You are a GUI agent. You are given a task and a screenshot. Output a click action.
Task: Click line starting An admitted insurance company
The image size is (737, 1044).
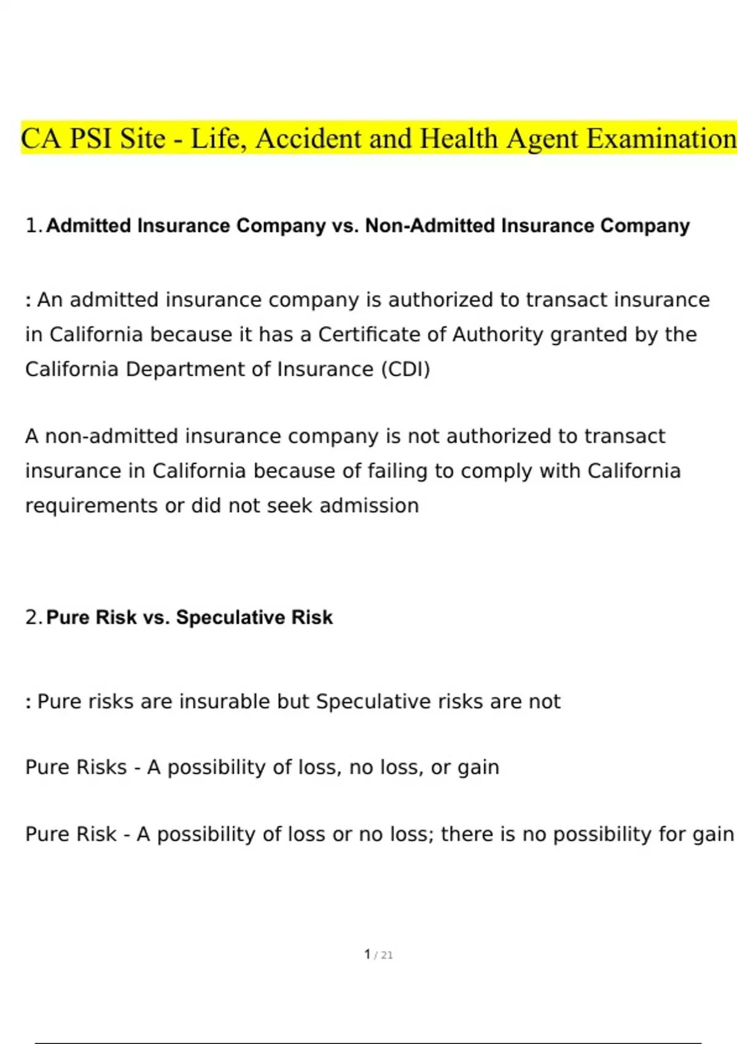[367, 300]
